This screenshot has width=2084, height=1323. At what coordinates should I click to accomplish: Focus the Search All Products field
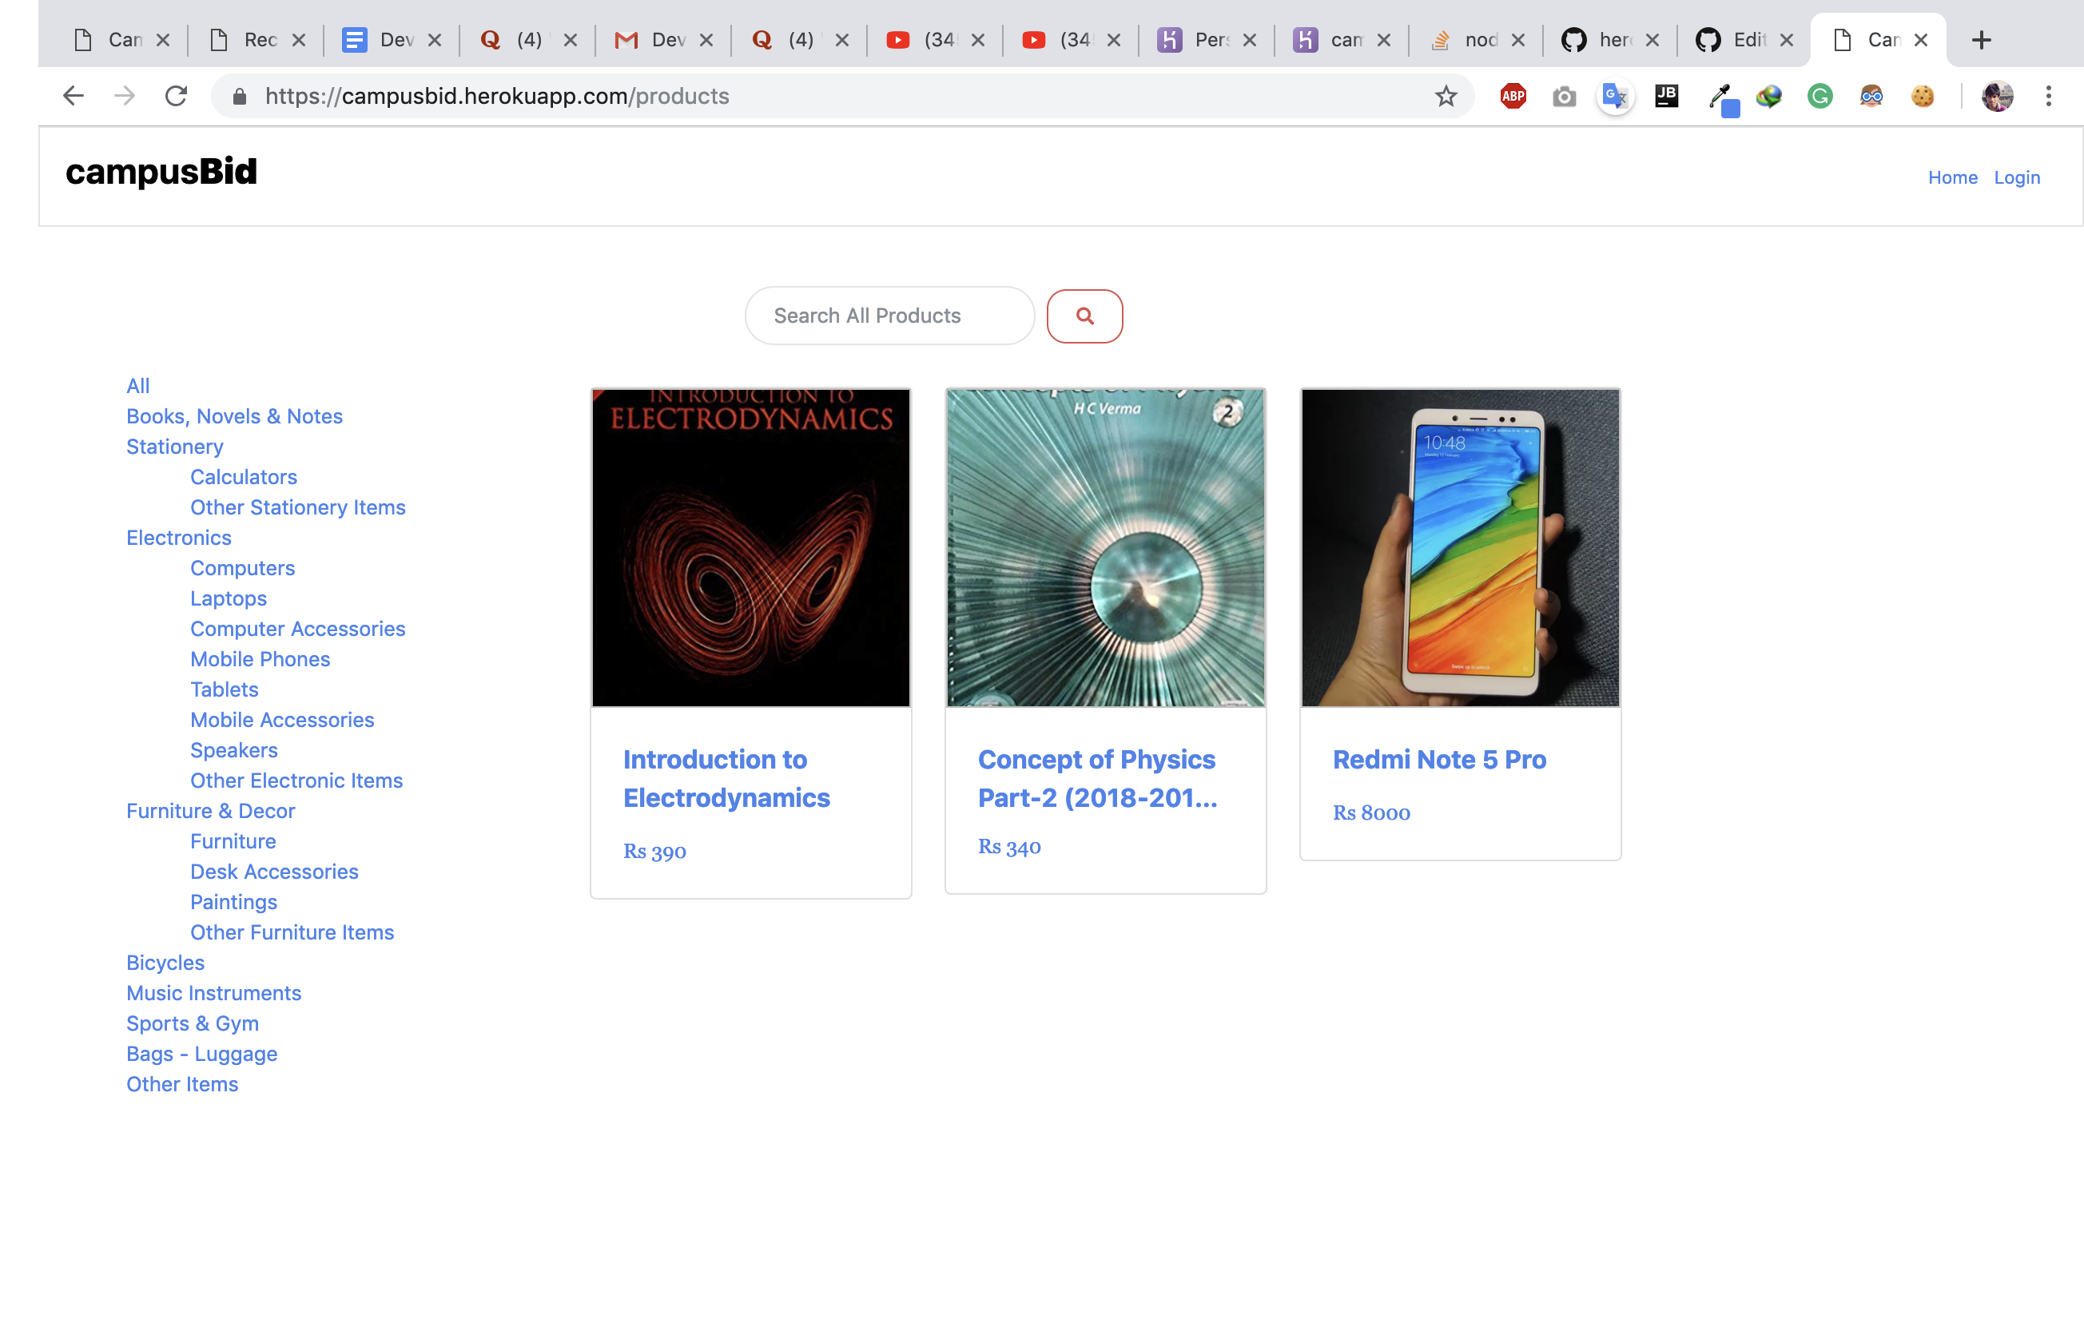[x=889, y=316]
